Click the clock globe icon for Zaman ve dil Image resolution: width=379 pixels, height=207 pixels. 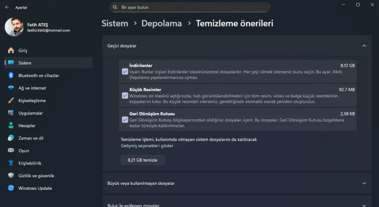(11, 138)
